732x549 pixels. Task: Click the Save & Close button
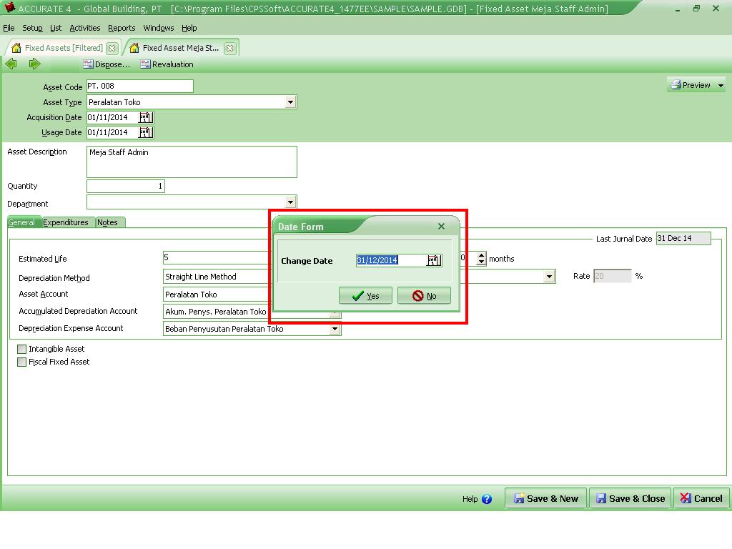pyautogui.click(x=629, y=498)
